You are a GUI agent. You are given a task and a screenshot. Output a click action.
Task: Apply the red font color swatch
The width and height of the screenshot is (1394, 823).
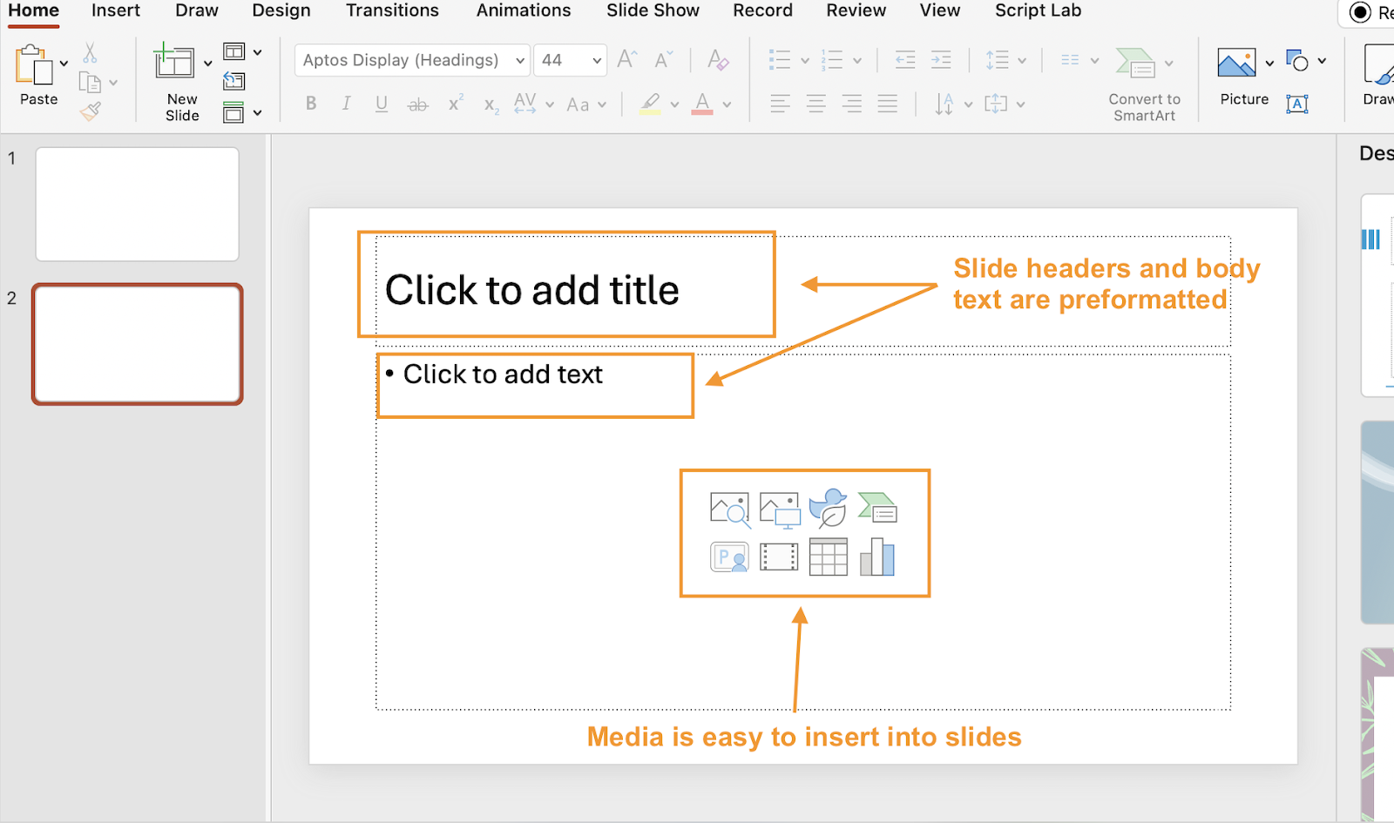click(x=702, y=104)
